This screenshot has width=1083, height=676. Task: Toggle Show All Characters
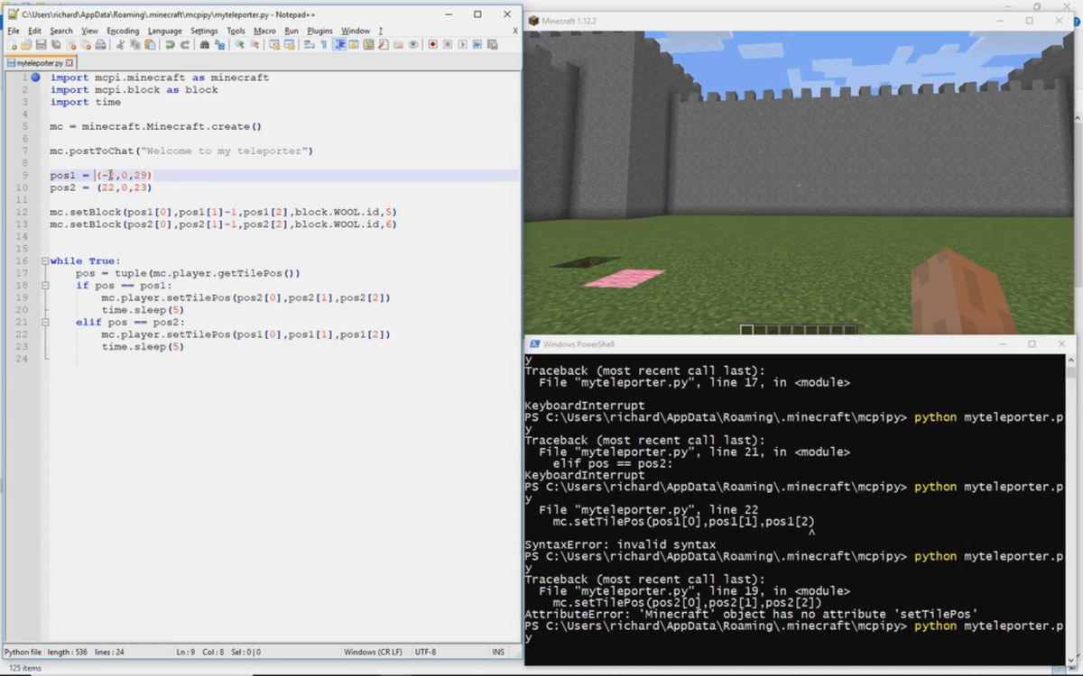pos(323,44)
